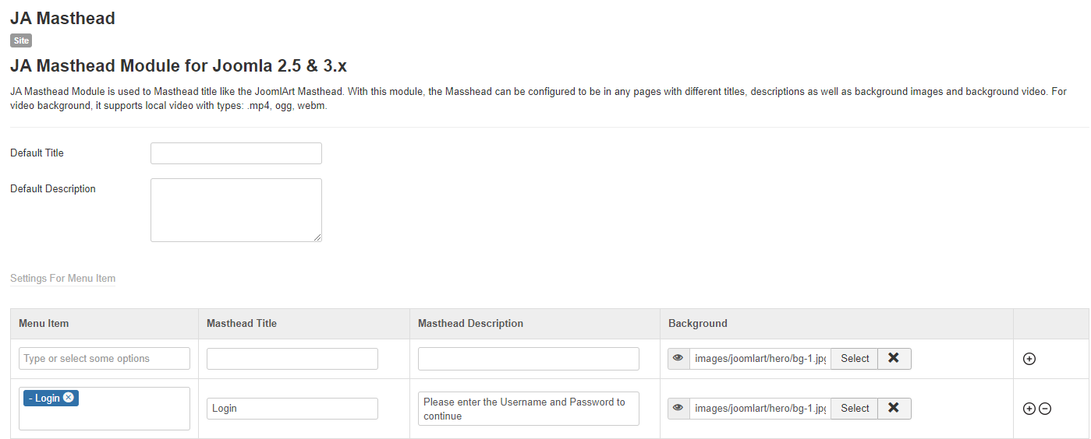Clear the Login row background image with X
This screenshot has width=1091, height=439.
coord(894,408)
